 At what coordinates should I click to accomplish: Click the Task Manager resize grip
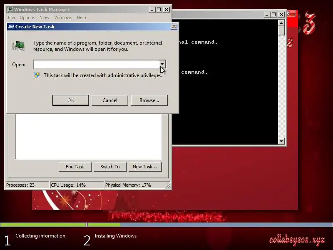pos(168,186)
